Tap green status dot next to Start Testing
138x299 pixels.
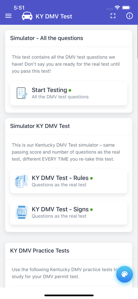pos(70,90)
